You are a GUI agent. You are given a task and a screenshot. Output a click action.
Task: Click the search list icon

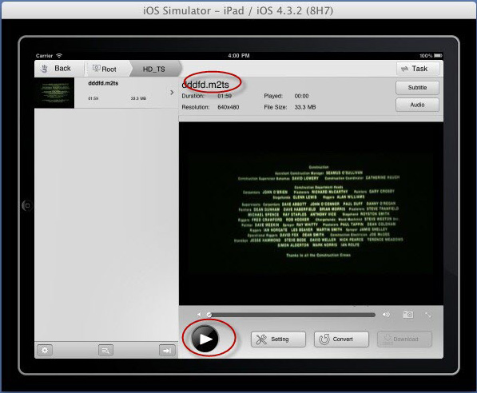[x=105, y=351]
